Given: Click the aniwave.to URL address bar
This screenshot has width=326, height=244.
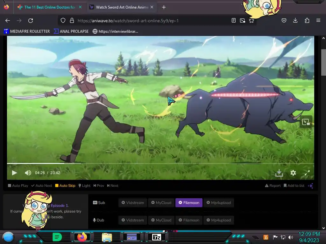Looking at the screenshot, I should (128, 21).
